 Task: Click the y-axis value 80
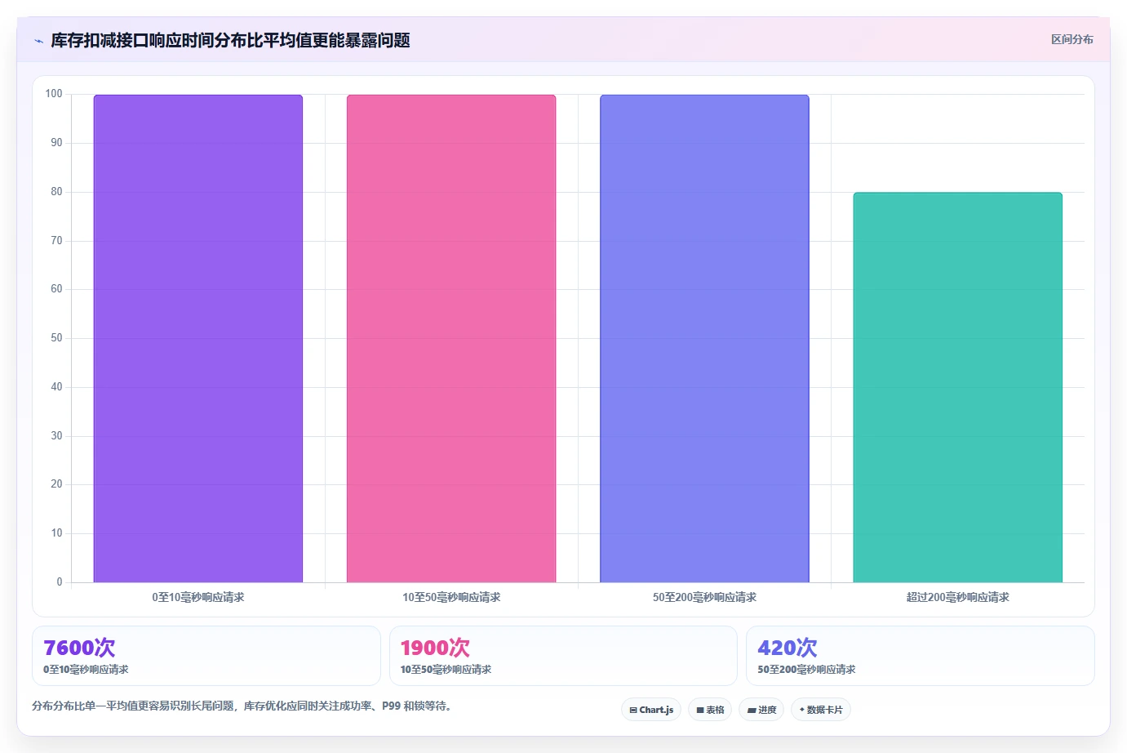tap(56, 192)
